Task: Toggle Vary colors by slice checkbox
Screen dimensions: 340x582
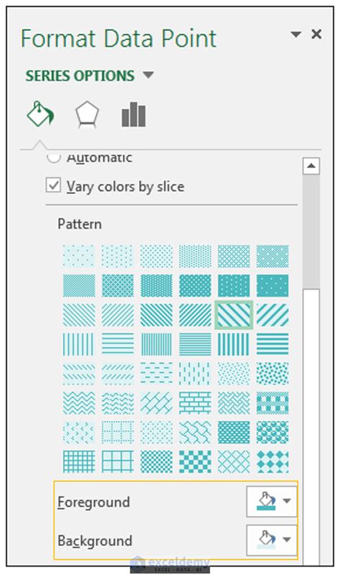Action: tap(53, 185)
